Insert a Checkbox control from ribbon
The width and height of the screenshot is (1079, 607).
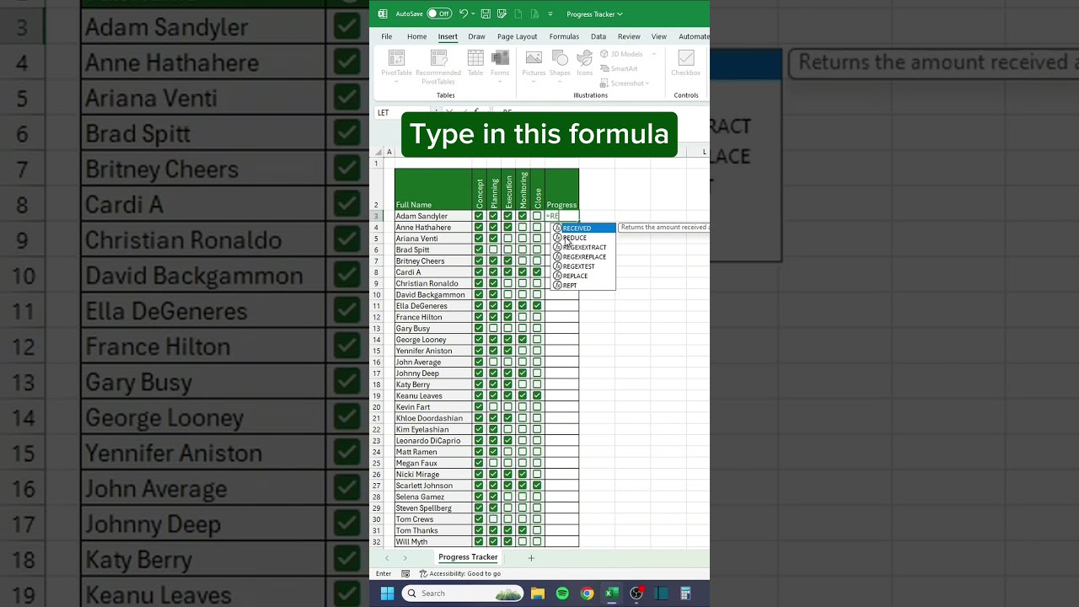click(686, 63)
